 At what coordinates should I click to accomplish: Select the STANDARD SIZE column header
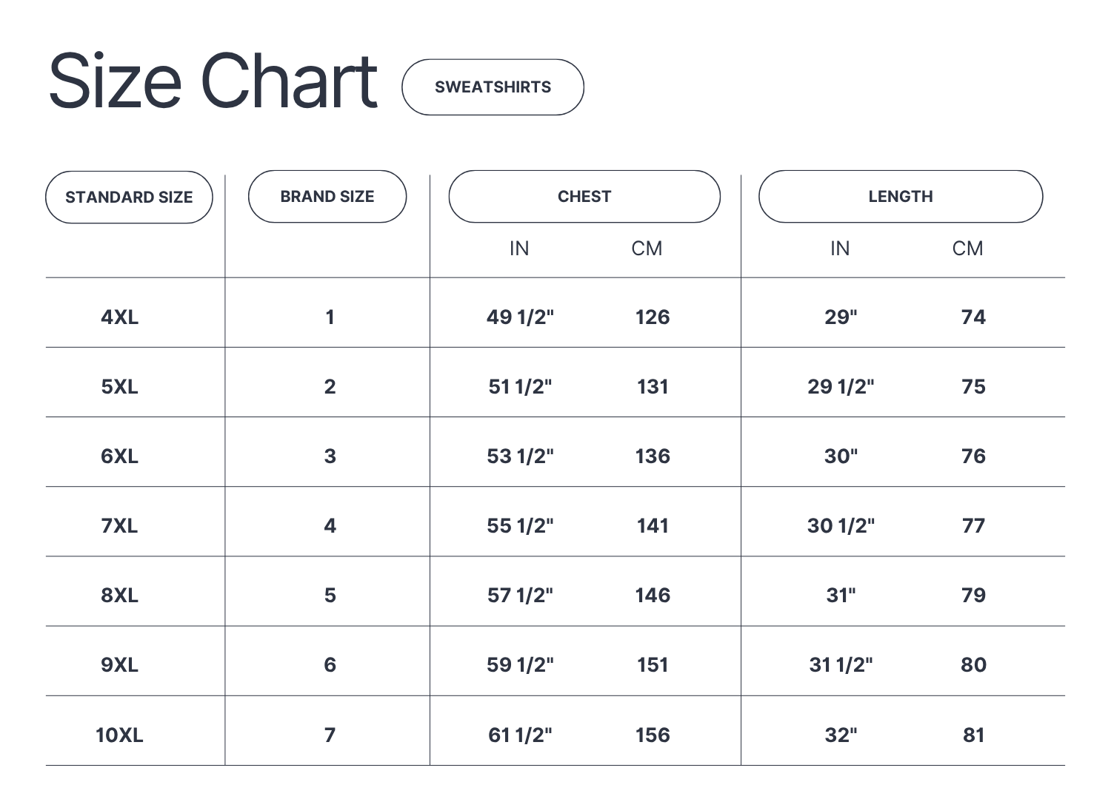point(129,198)
